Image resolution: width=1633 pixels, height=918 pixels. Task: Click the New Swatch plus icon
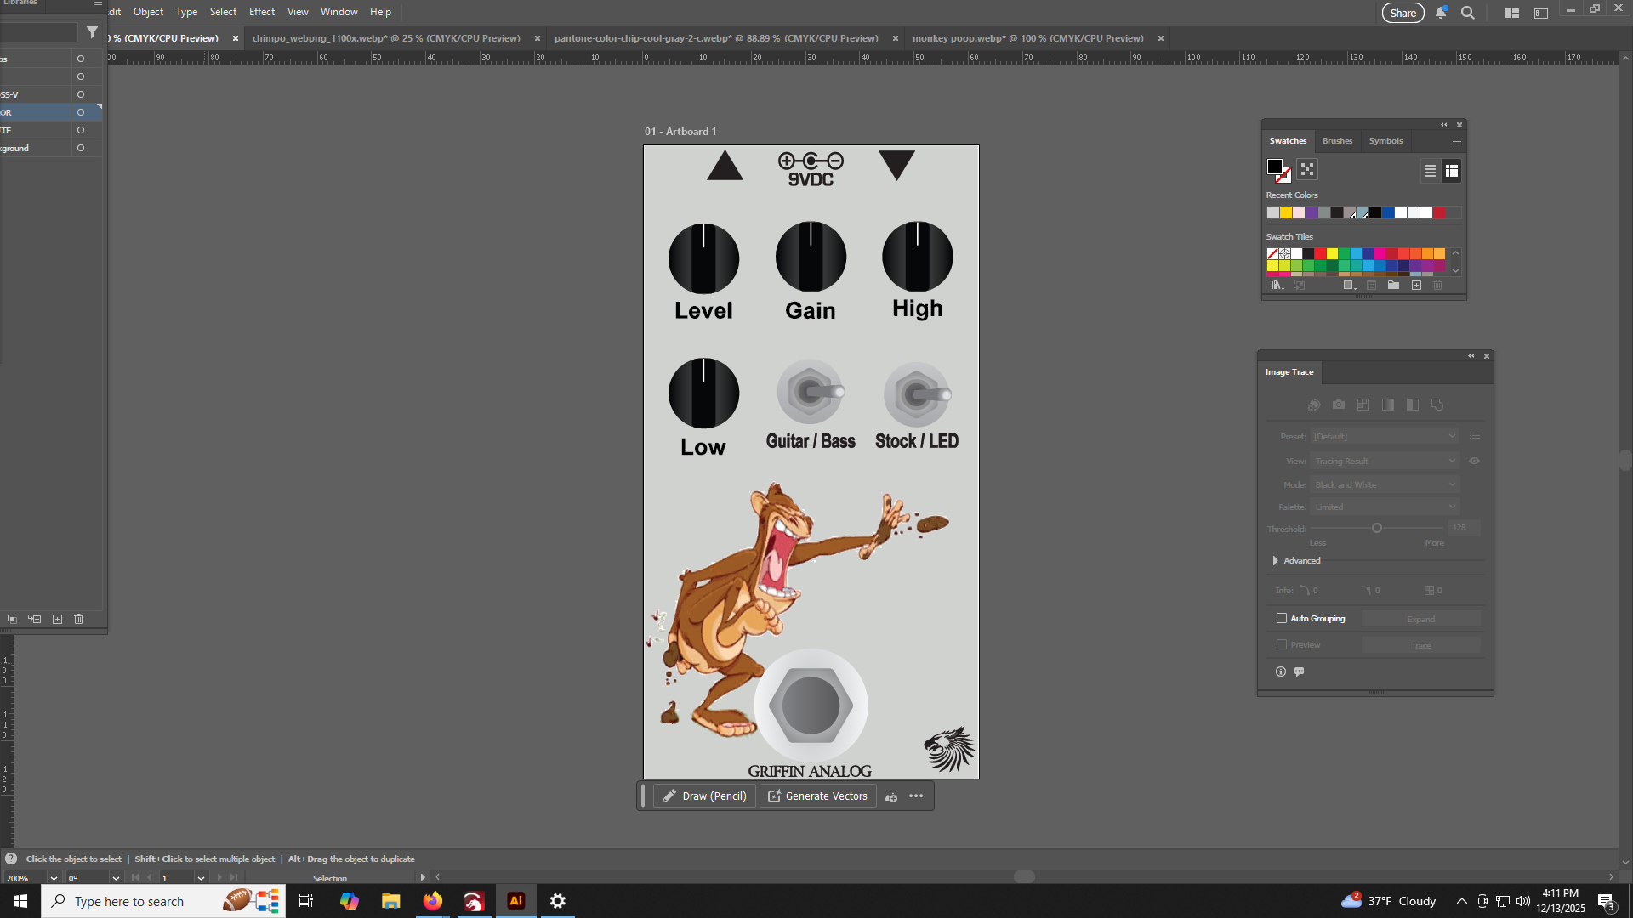[x=1416, y=286]
